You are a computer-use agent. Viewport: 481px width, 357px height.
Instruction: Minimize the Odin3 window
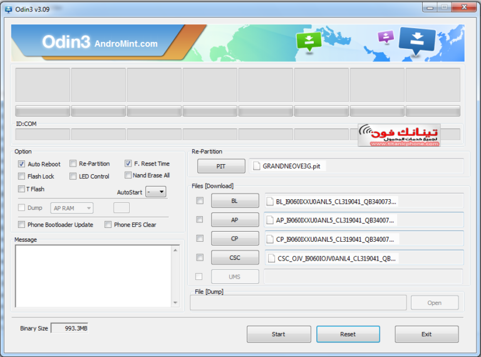(x=430, y=8)
